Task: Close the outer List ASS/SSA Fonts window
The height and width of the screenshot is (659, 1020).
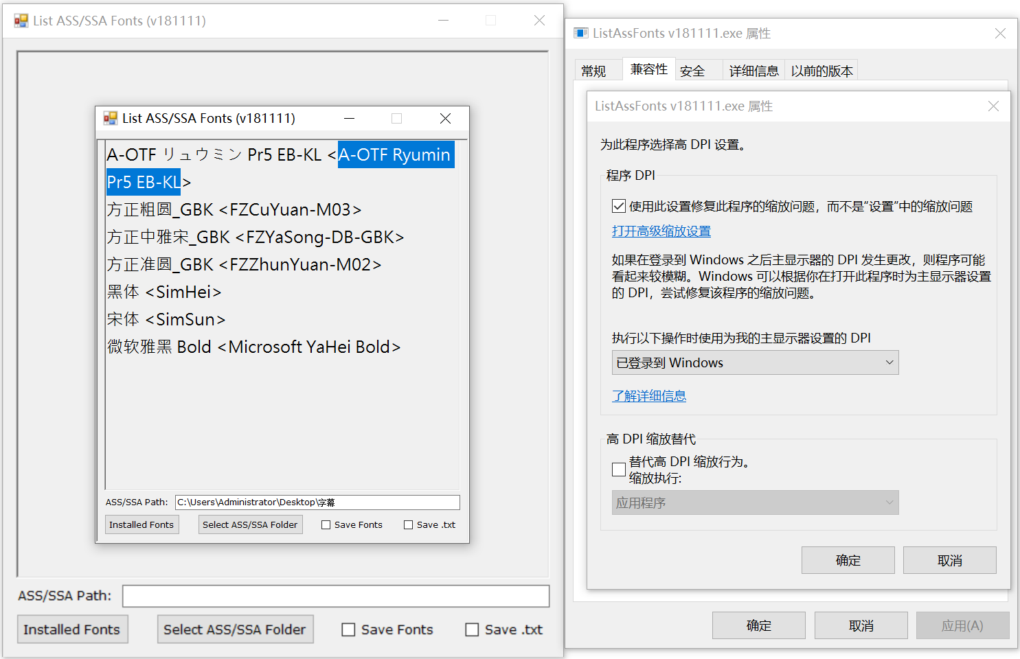Action: click(539, 21)
